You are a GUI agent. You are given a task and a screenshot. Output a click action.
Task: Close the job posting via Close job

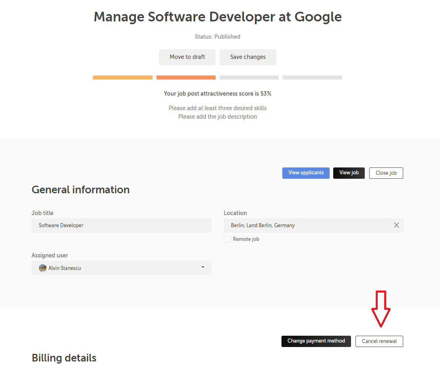point(386,173)
